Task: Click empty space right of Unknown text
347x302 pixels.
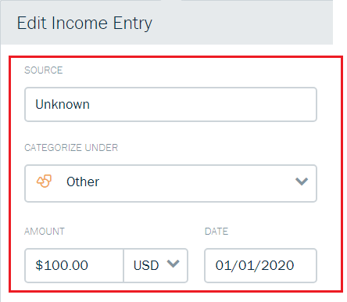Action: 203,104
